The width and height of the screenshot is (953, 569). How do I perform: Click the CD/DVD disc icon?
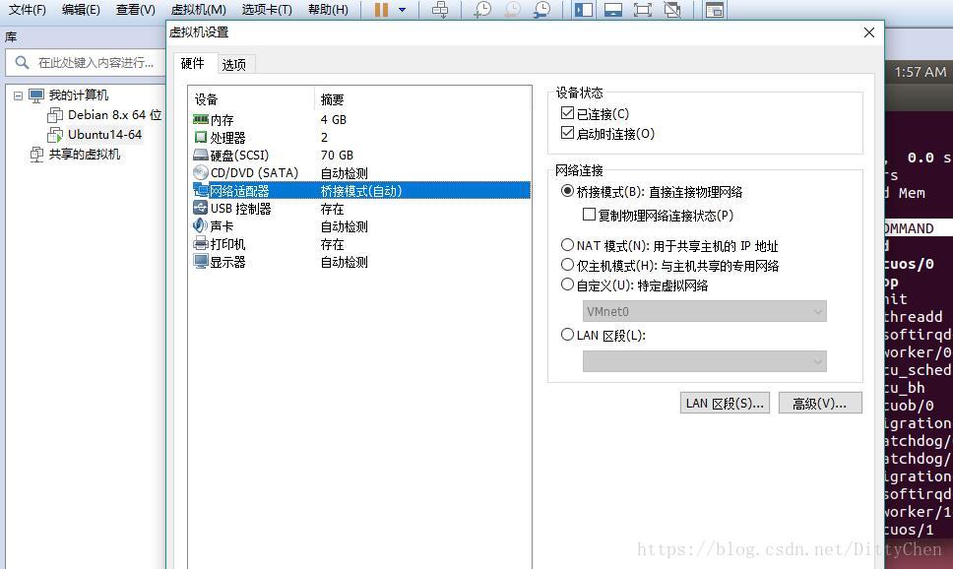coord(201,172)
